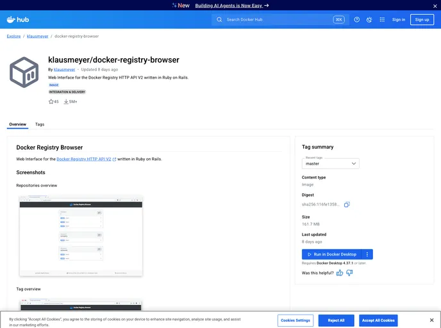
Task: Open the Tag overview screenshot thumbnail
Action: [81, 304]
